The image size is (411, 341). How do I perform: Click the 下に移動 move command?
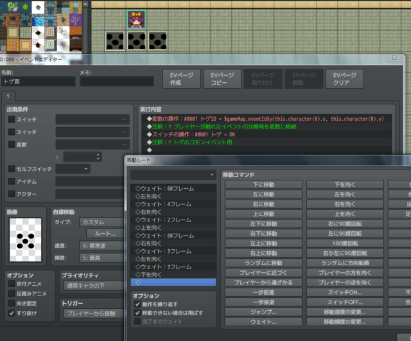point(263,184)
